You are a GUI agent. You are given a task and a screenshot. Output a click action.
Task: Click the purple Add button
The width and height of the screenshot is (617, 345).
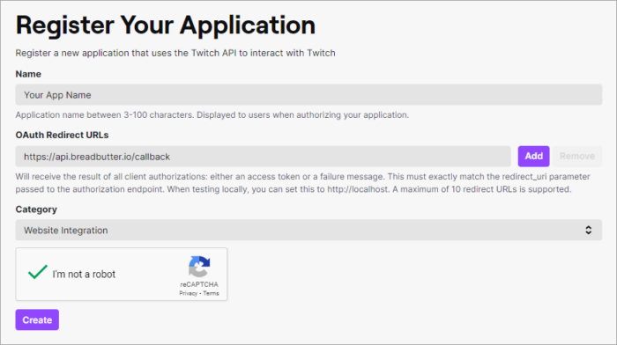point(533,157)
